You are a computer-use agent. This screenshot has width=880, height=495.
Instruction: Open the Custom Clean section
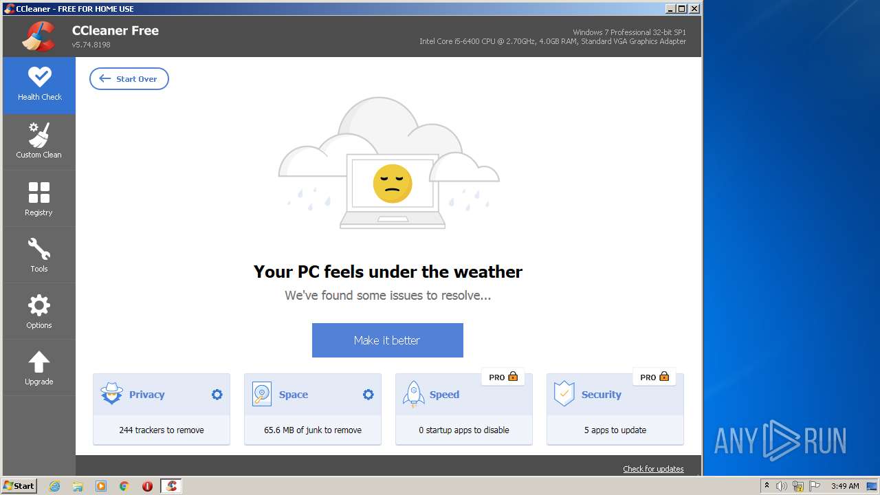tap(39, 142)
